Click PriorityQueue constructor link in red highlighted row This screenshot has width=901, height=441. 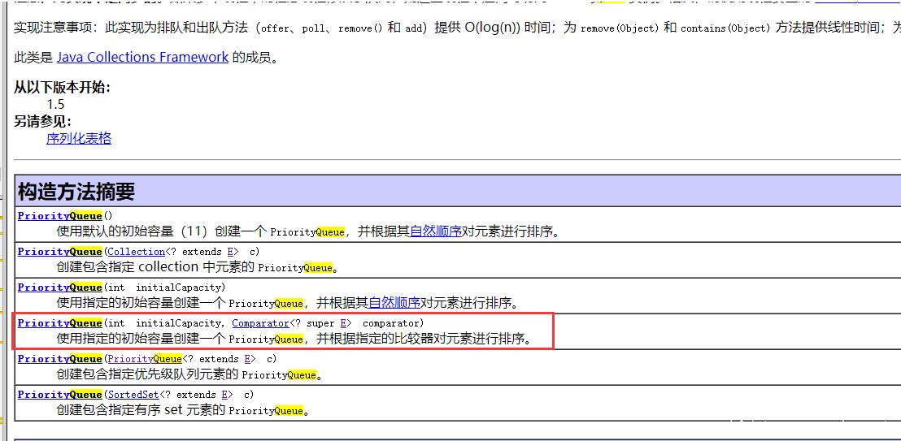pos(59,323)
